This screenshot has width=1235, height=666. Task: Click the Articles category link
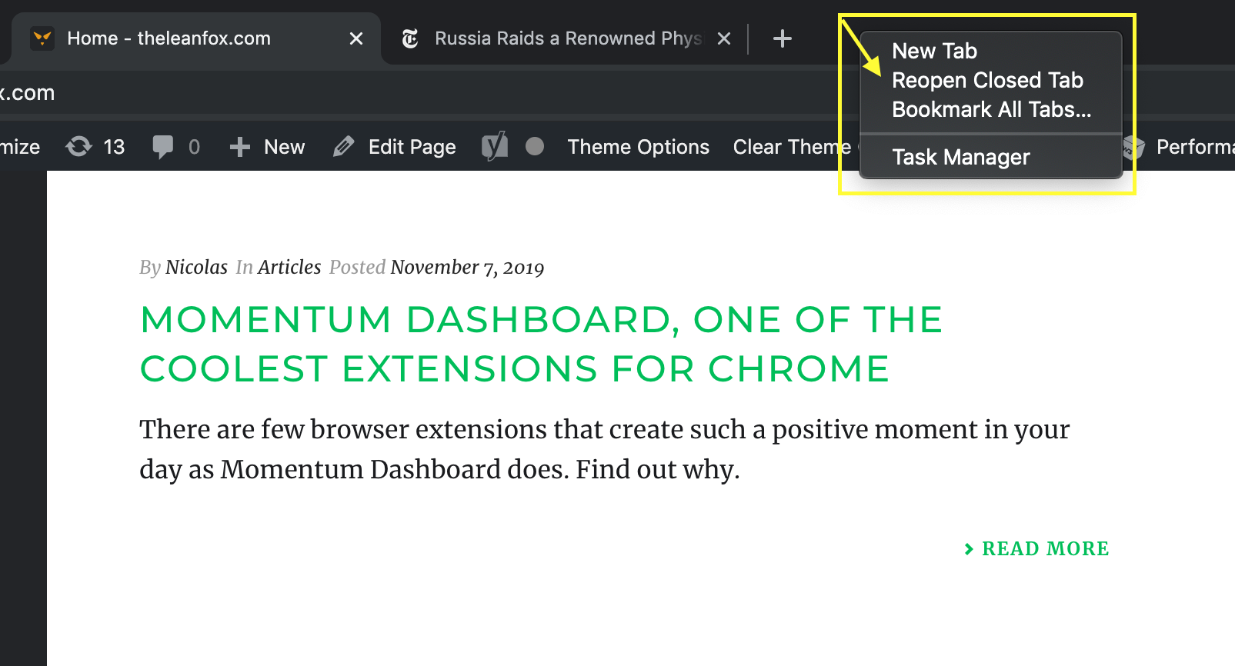tap(289, 268)
